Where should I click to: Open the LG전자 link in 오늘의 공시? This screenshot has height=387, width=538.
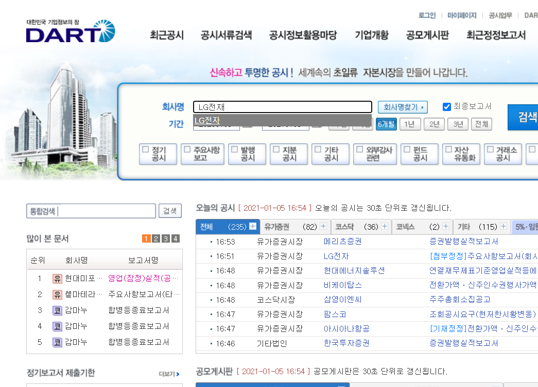(336, 256)
